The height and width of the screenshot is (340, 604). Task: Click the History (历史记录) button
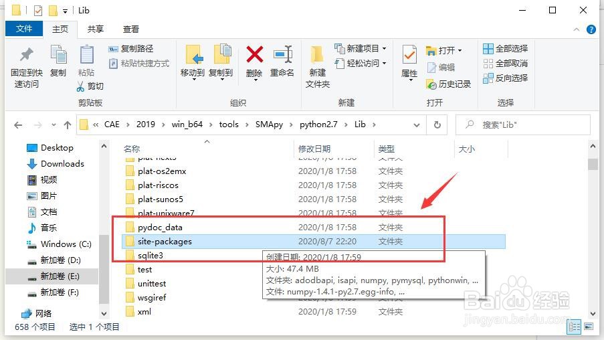click(448, 84)
